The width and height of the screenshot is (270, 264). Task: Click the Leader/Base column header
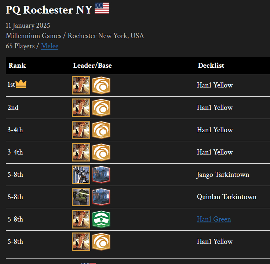[92, 66]
